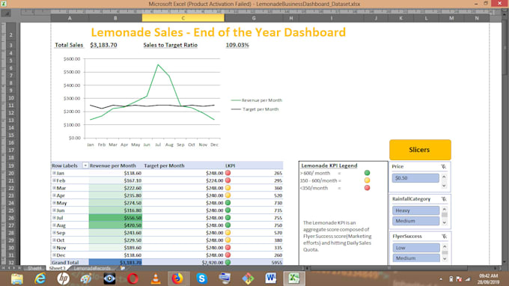
Task: Click the green KPI circle in Jul row
Action: [228, 218]
